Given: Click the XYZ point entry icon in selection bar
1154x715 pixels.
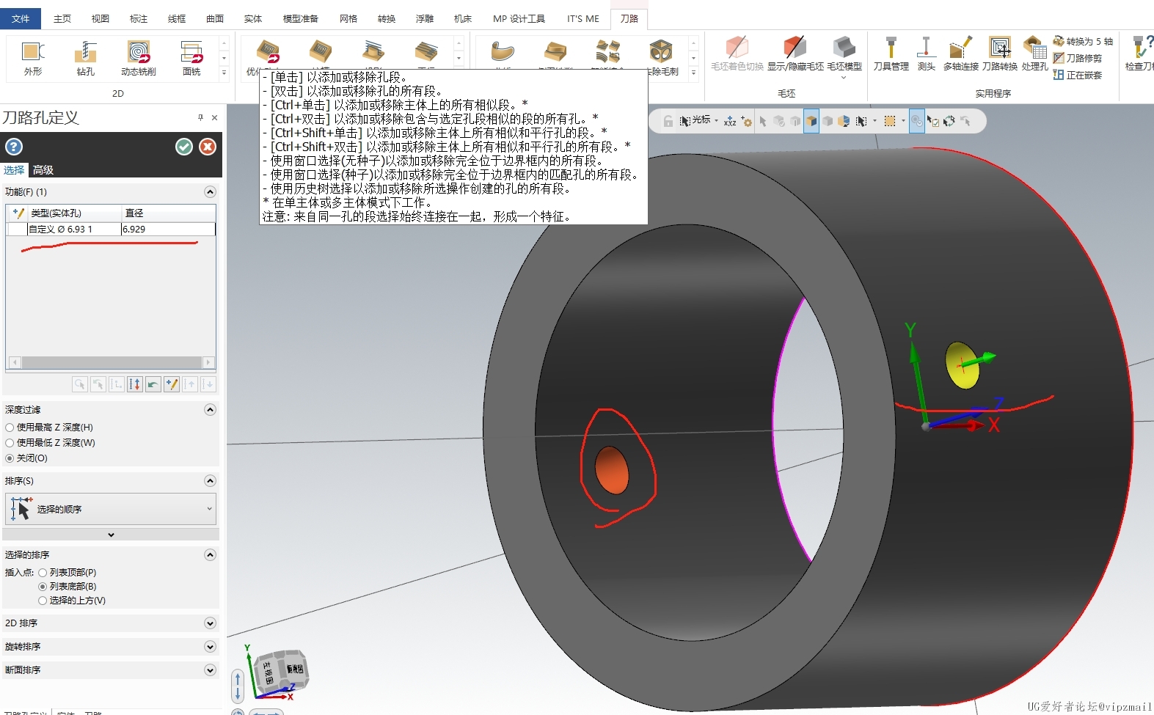Looking at the screenshot, I should pos(729,121).
